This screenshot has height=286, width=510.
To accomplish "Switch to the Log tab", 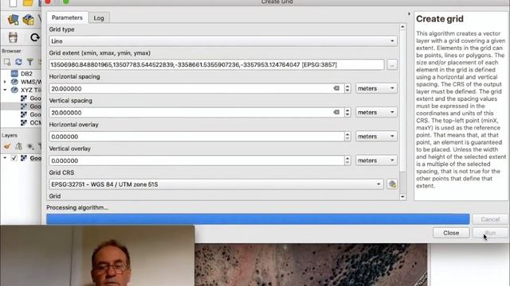I will point(99,18).
